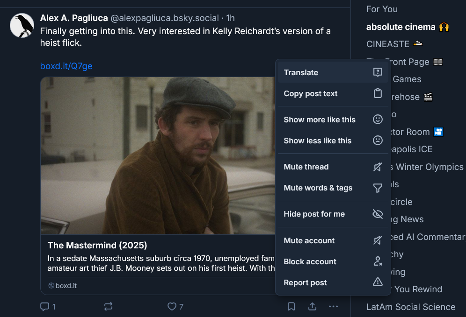
Task: Bookmark the post with the bookmark icon
Action: [291, 307]
